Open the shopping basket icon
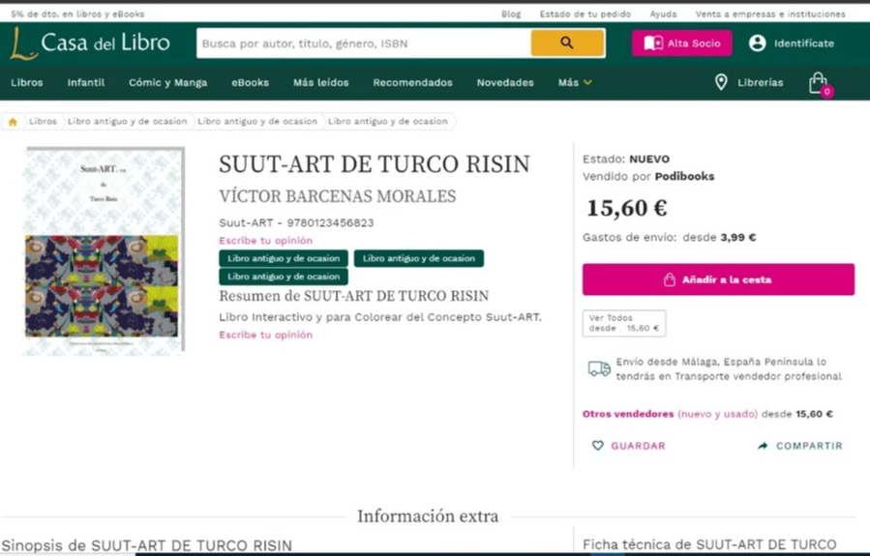Screen dimensions: 870x556 (x=819, y=84)
